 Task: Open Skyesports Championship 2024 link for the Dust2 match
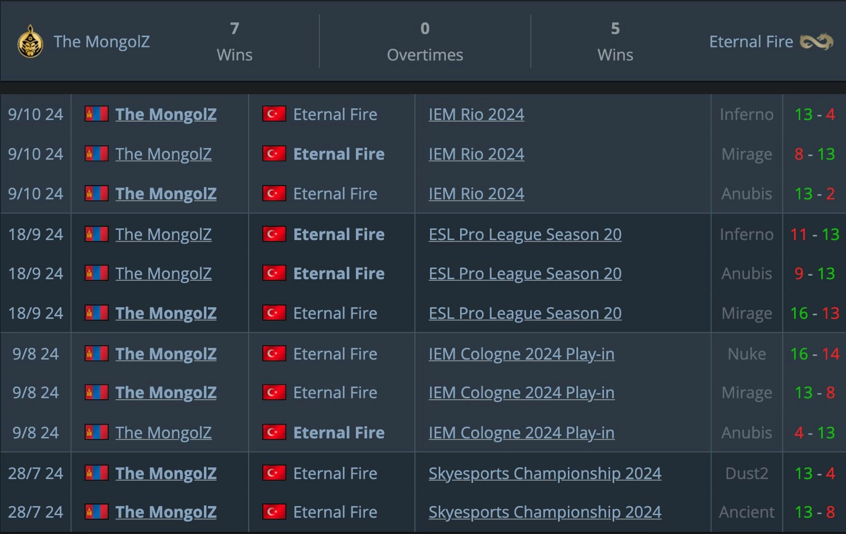pyautogui.click(x=545, y=473)
